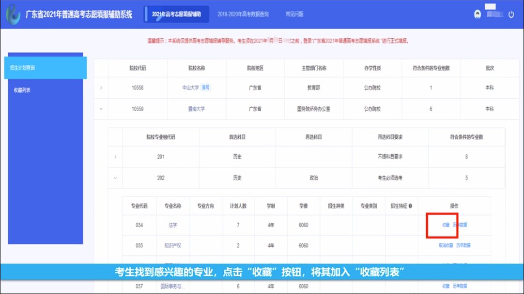Click 收藏 for 法学 major
The image size is (524, 294).
point(446,225)
